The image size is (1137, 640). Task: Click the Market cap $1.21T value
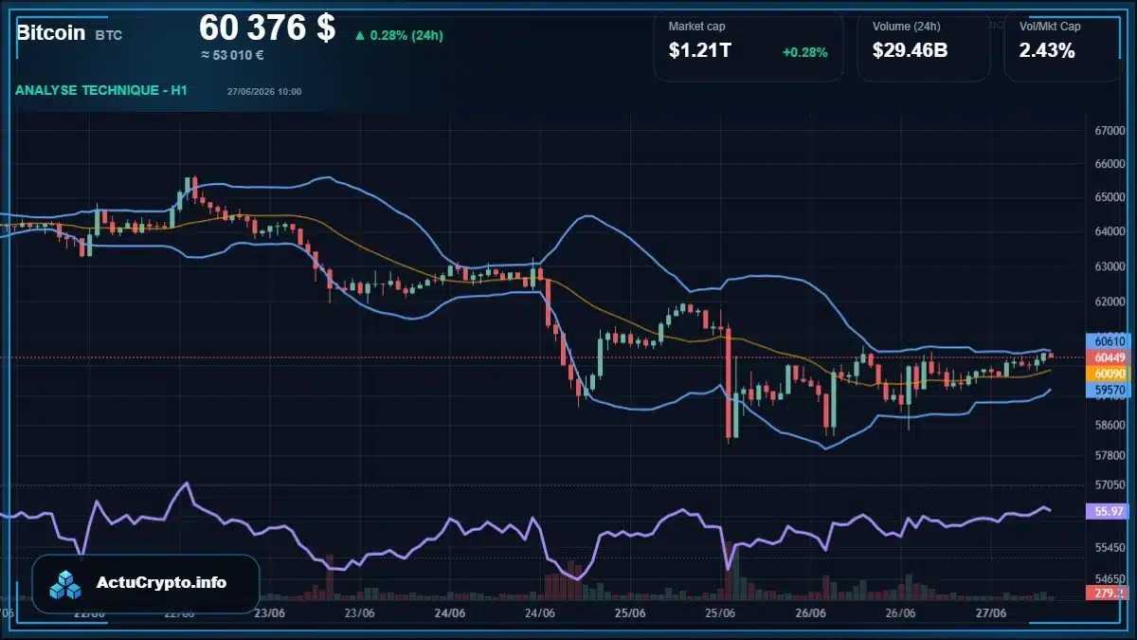click(700, 51)
